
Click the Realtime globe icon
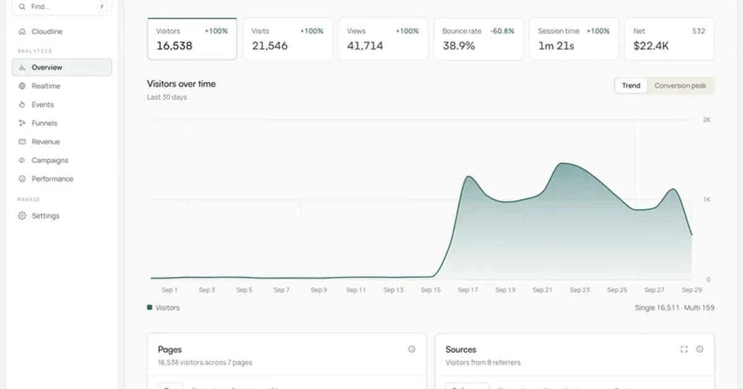(x=22, y=86)
